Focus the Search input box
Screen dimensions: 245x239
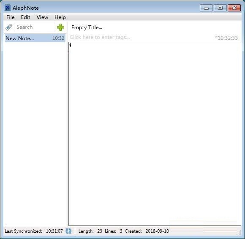(35, 27)
